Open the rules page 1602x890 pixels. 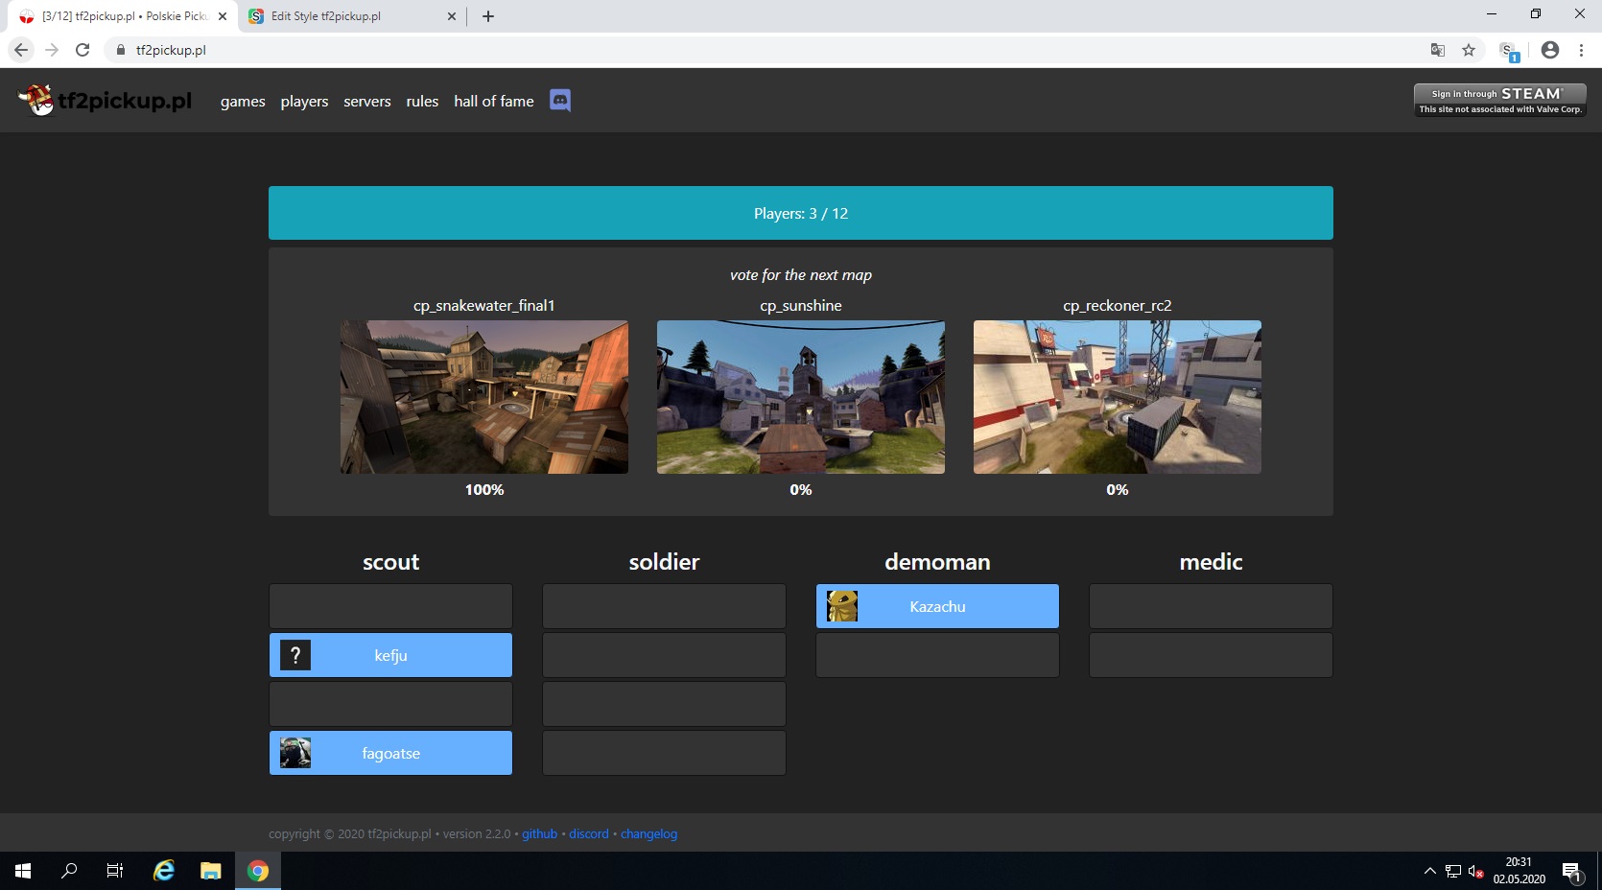coord(422,101)
